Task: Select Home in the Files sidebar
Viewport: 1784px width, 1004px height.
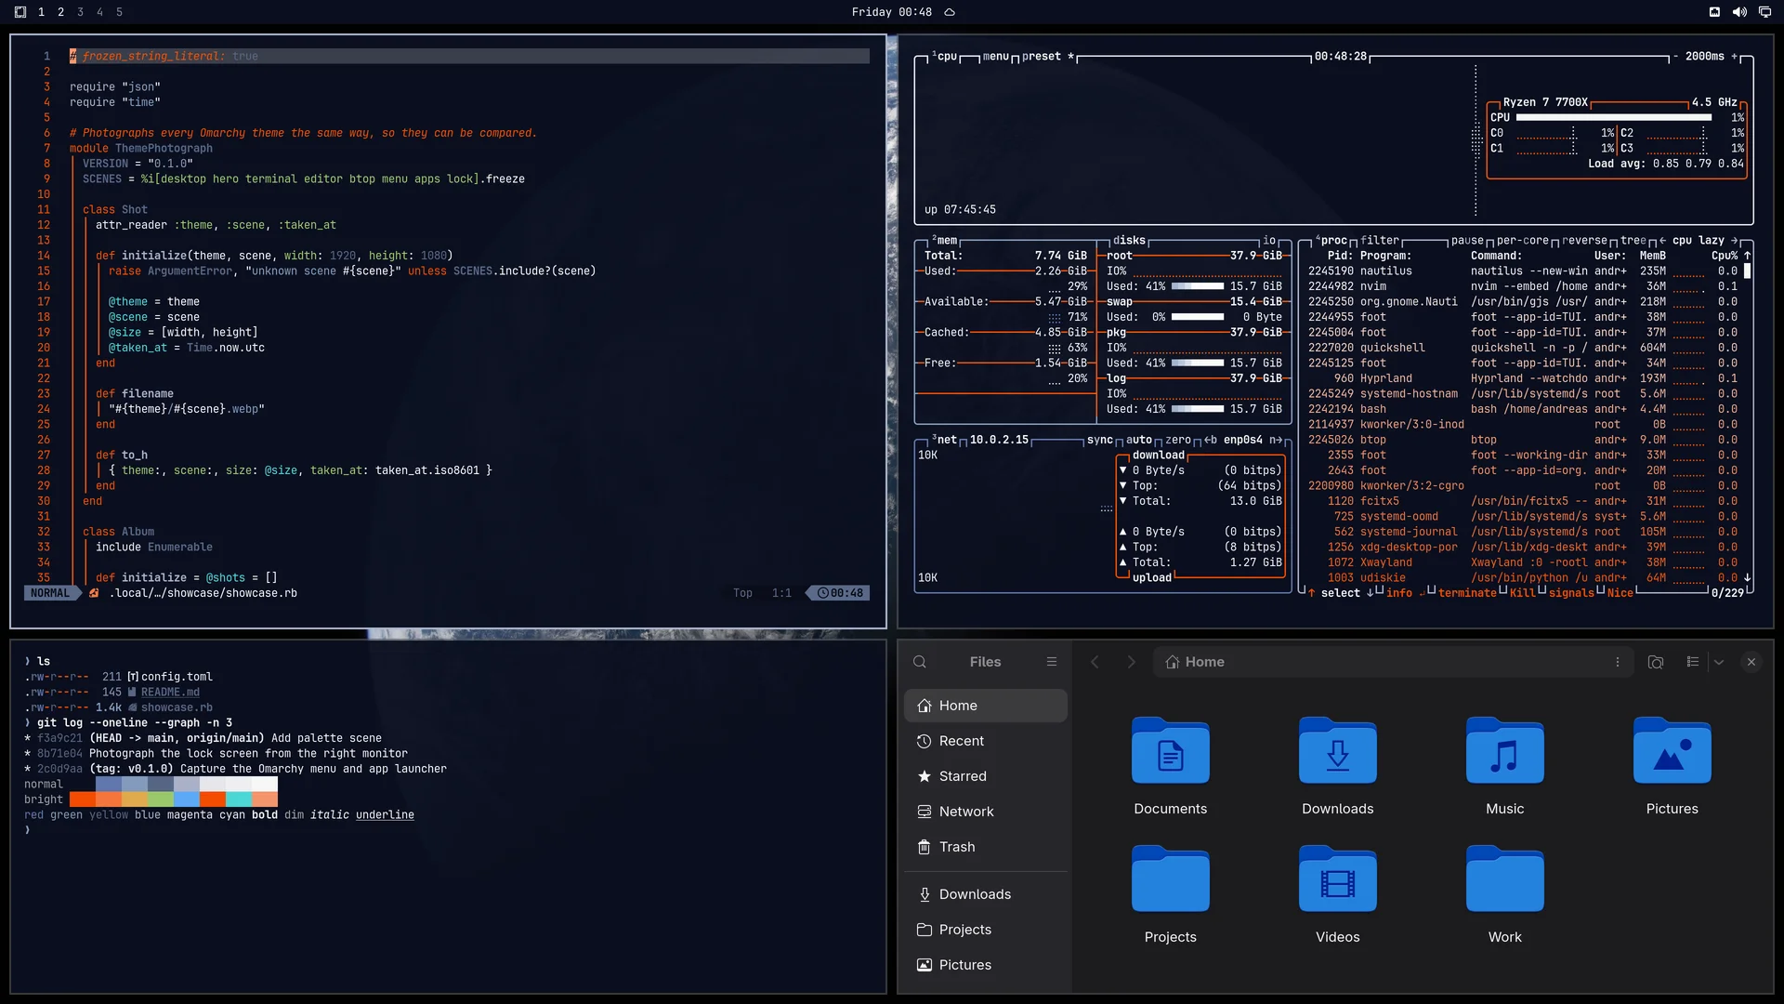Action: pyautogui.click(x=986, y=706)
